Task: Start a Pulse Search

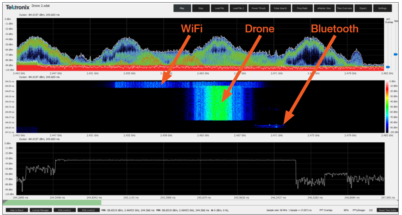Action: [280, 8]
